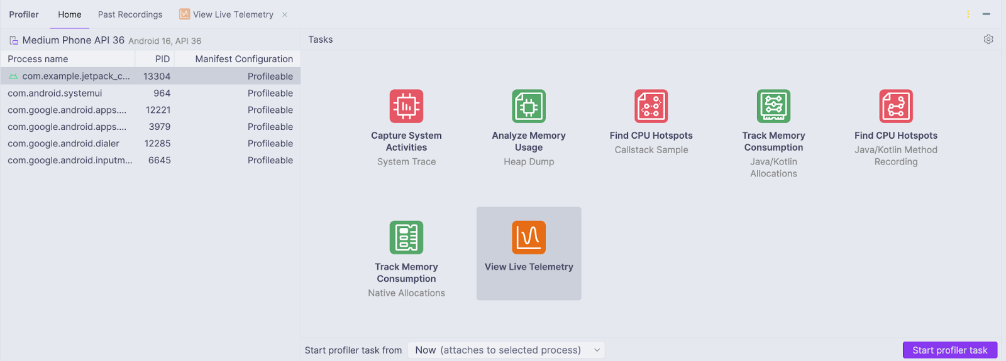The image size is (1006, 361).
Task: Select the Capture System Activities task icon
Action: click(x=406, y=106)
